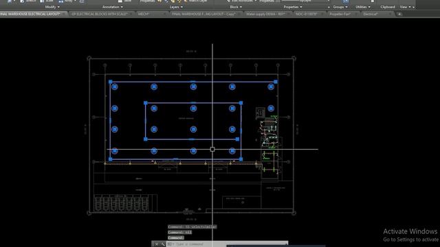Image resolution: width=440 pixels, height=247 pixels.
Task: Expand the Layers ribbon panel
Action: click(x=176, y=7)
